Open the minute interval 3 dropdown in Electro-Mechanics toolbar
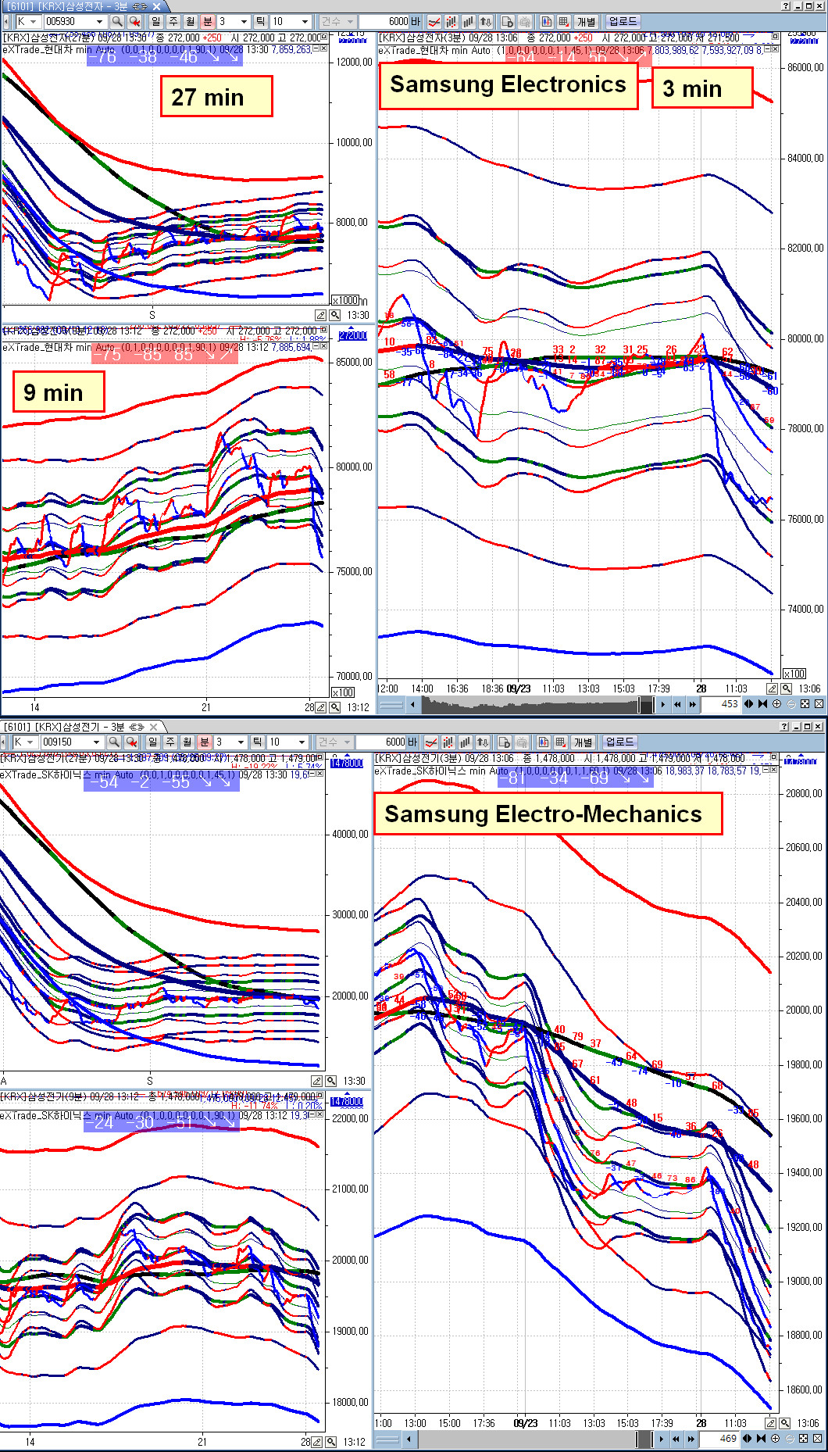Screen dimensions: 828x1452 pyautogui.click(x=241, y=742)
